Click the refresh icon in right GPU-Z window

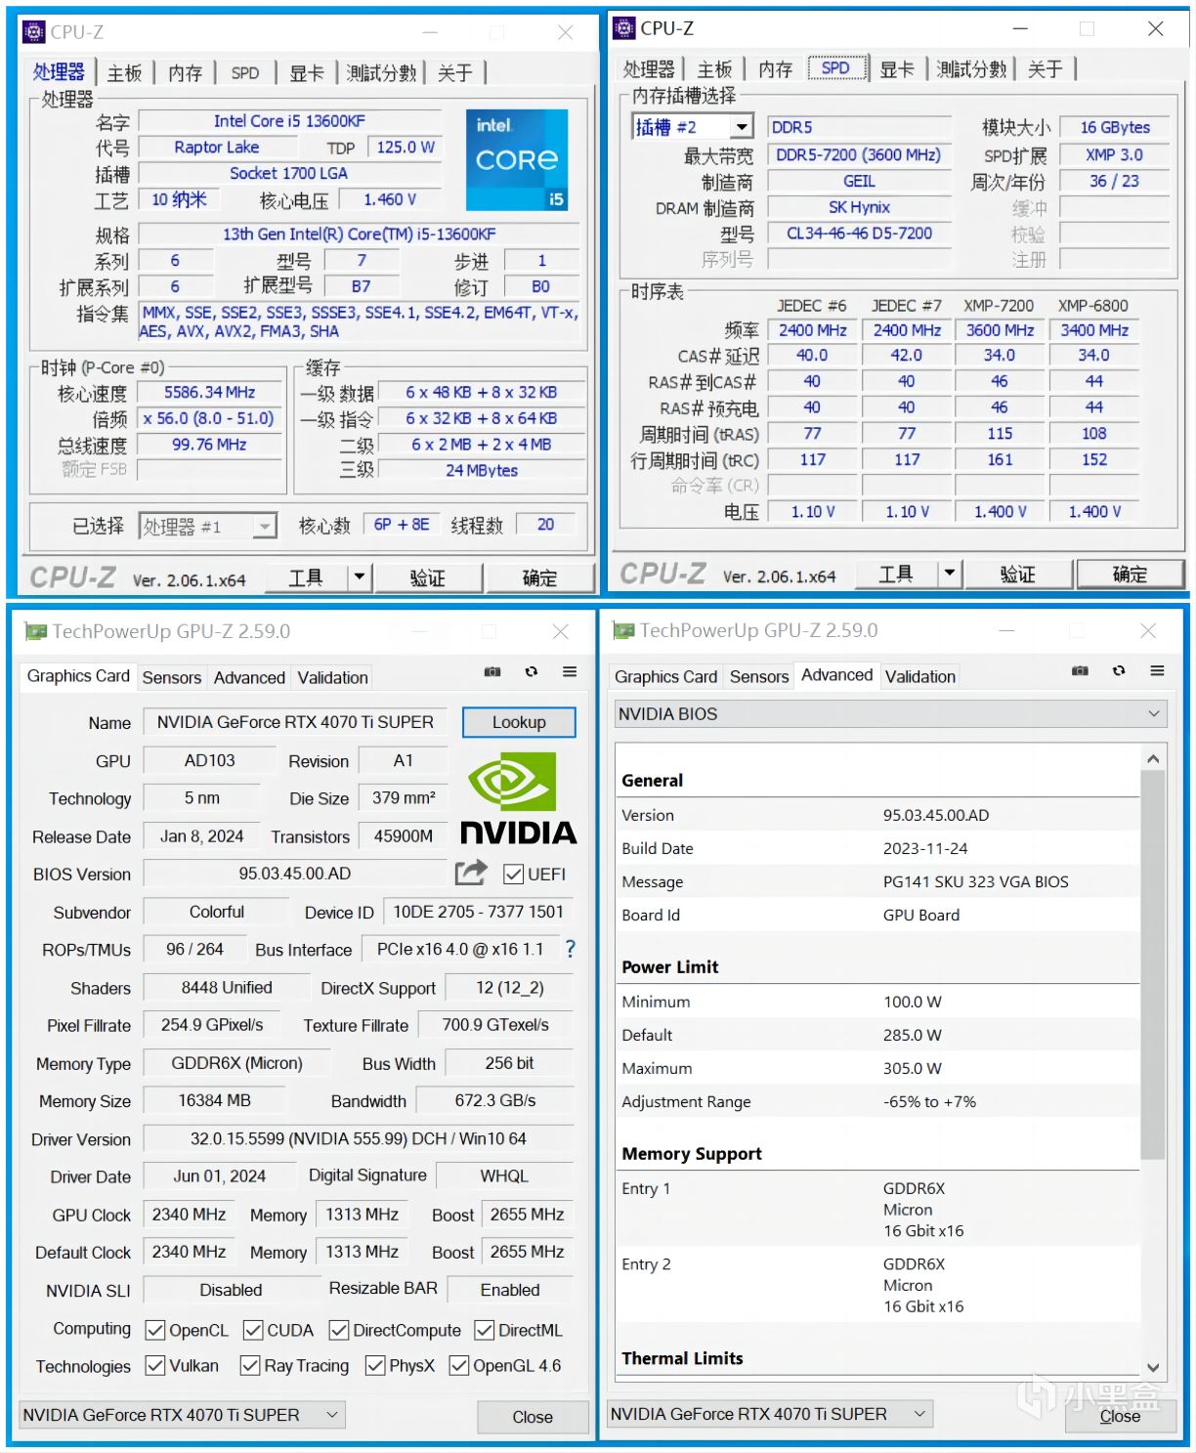(1119, 671)
